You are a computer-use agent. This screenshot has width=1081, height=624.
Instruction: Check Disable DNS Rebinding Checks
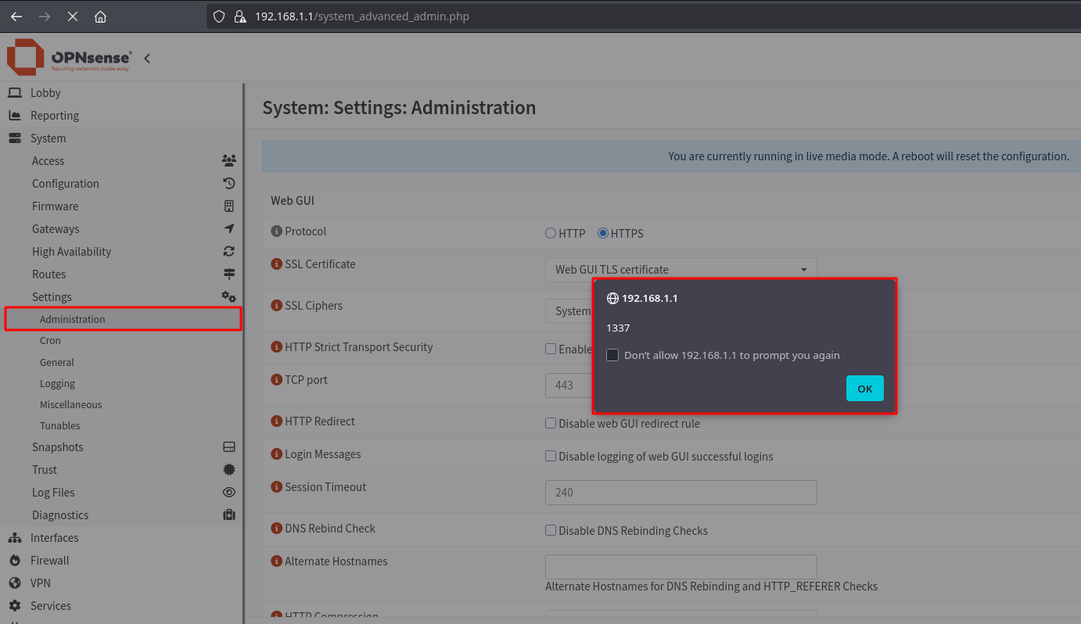[x=551, y=530]
